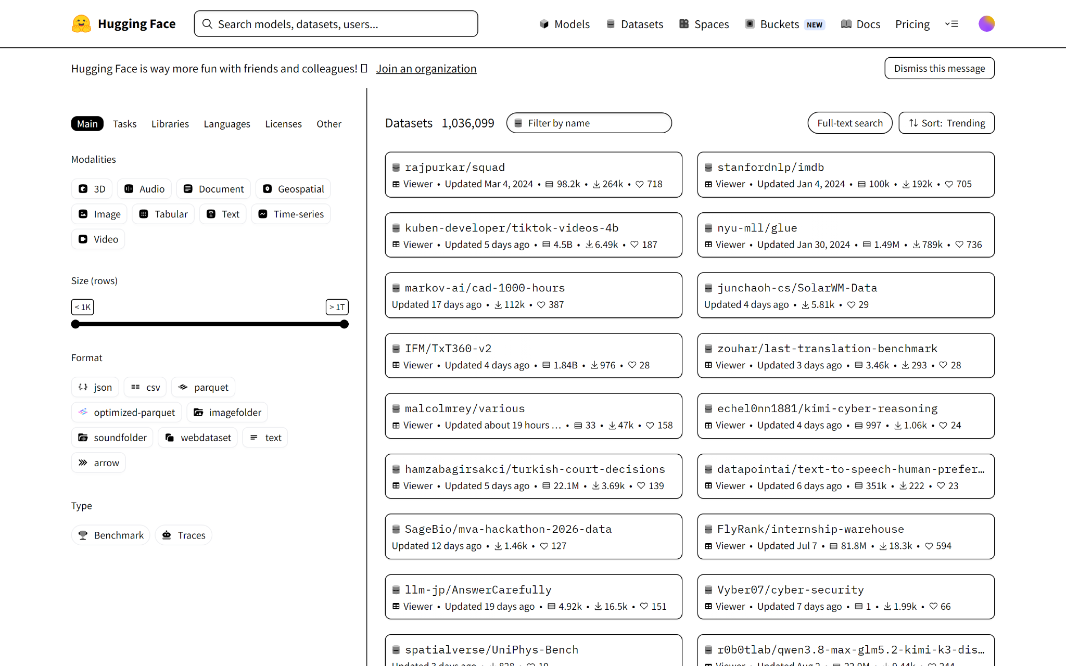The width and height of the screenshot is (1066, 666).
Task: Toggle the Audio modality filter
Action: pos(145,189)
